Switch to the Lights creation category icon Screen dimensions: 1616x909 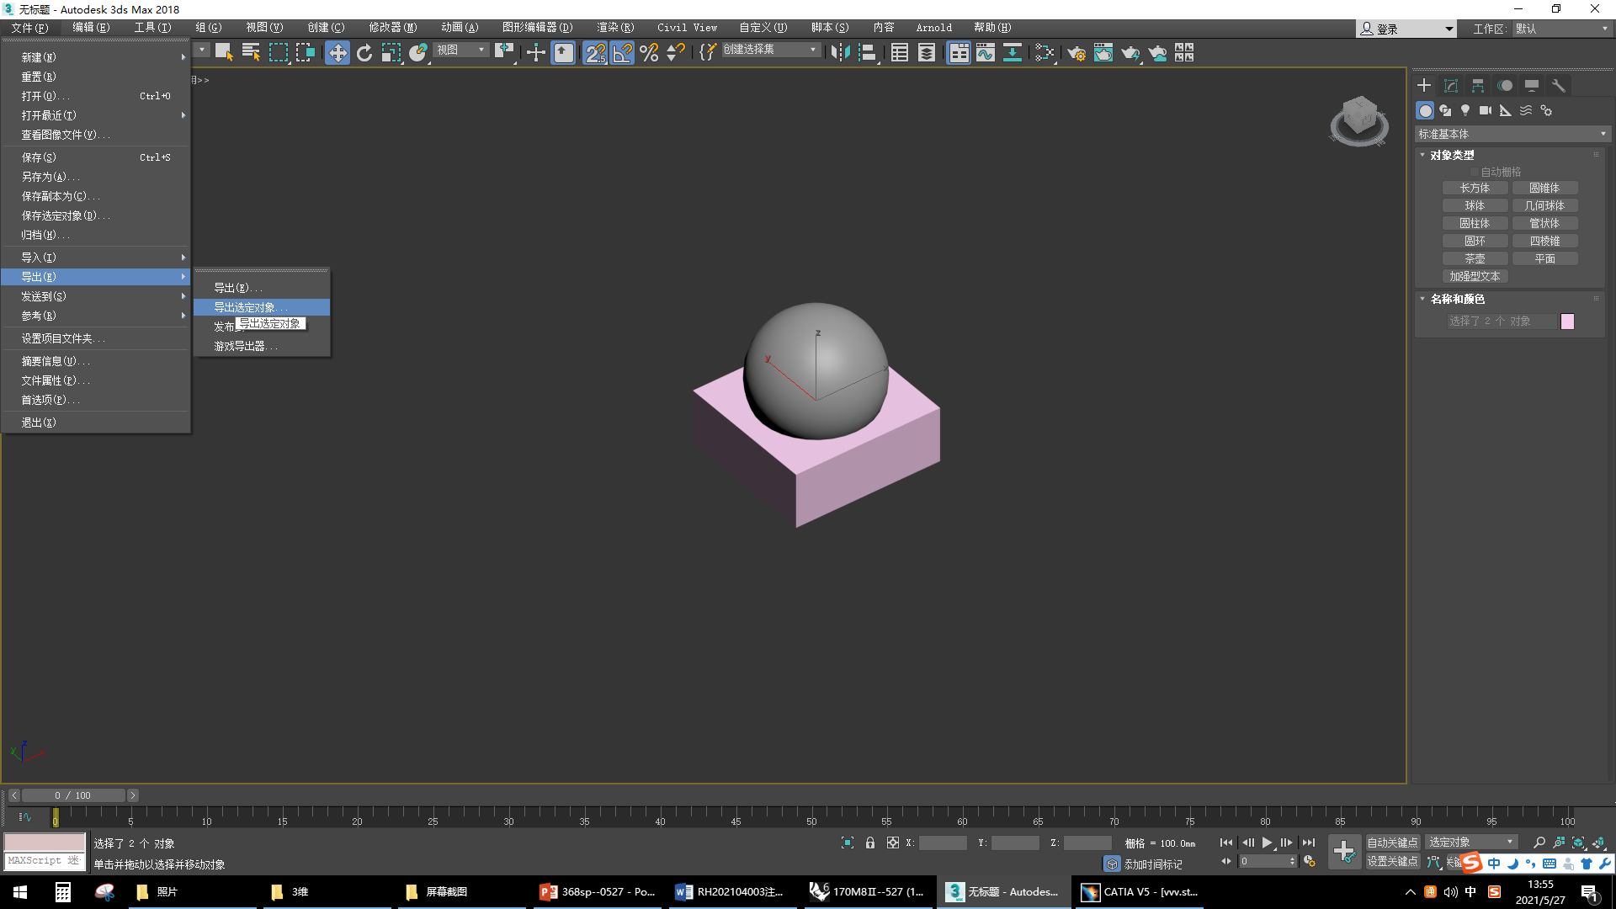(x=1465, y=110)
